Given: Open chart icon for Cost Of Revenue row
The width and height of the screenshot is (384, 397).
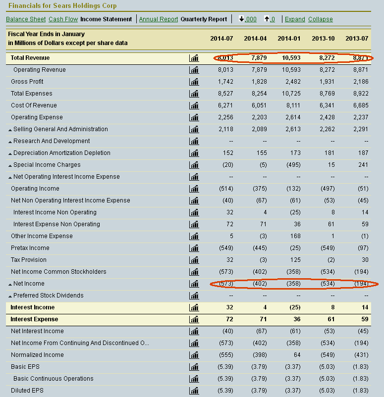Looking at the screenshot, I should pyautogui.click(x=194, y=105).
